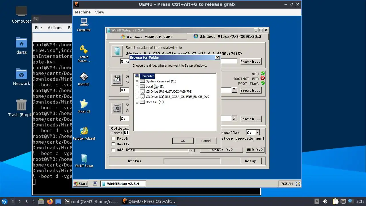Expand the CD Drive (G:) node
Viewport: 366px width, 206px height.
tap(137, 97)
